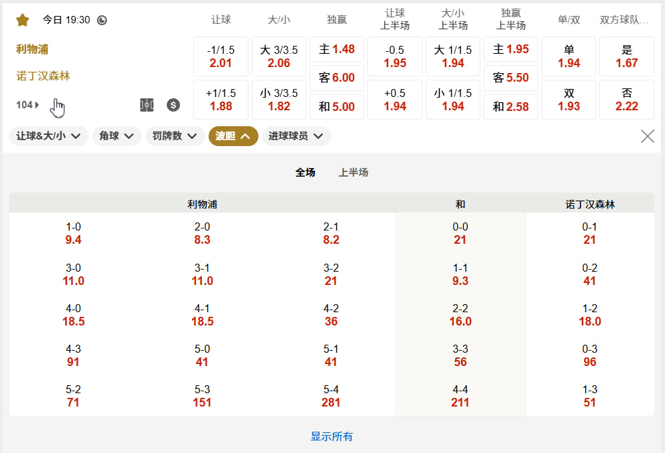Choose first half handicap -0.5 at 1.95

click(395, 56)
